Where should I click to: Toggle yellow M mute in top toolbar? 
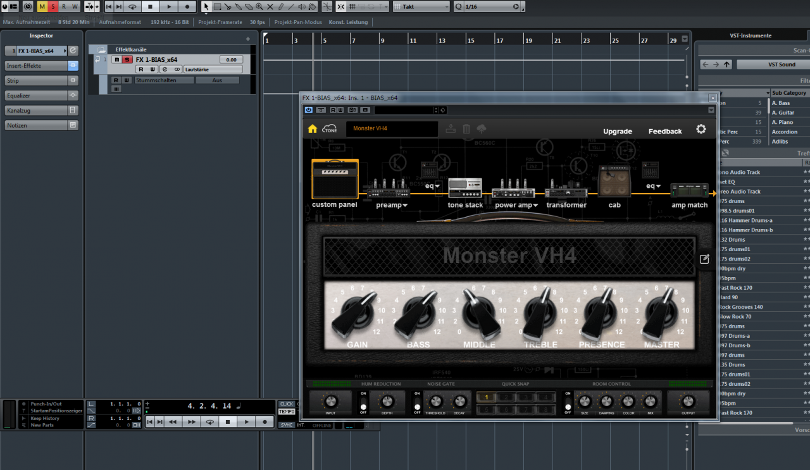pyautogui.click(x=42, y=6)
